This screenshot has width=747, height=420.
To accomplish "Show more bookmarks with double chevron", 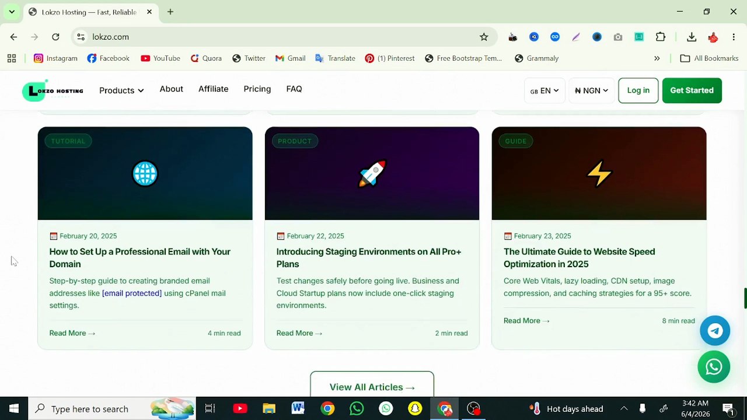I will (x=657, y=58).
